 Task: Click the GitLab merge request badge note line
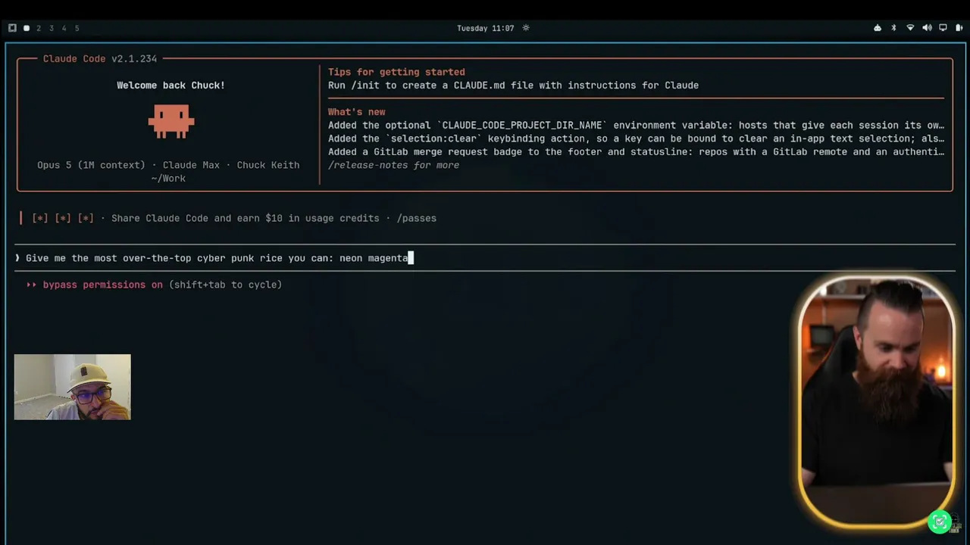tap(636, 152)
